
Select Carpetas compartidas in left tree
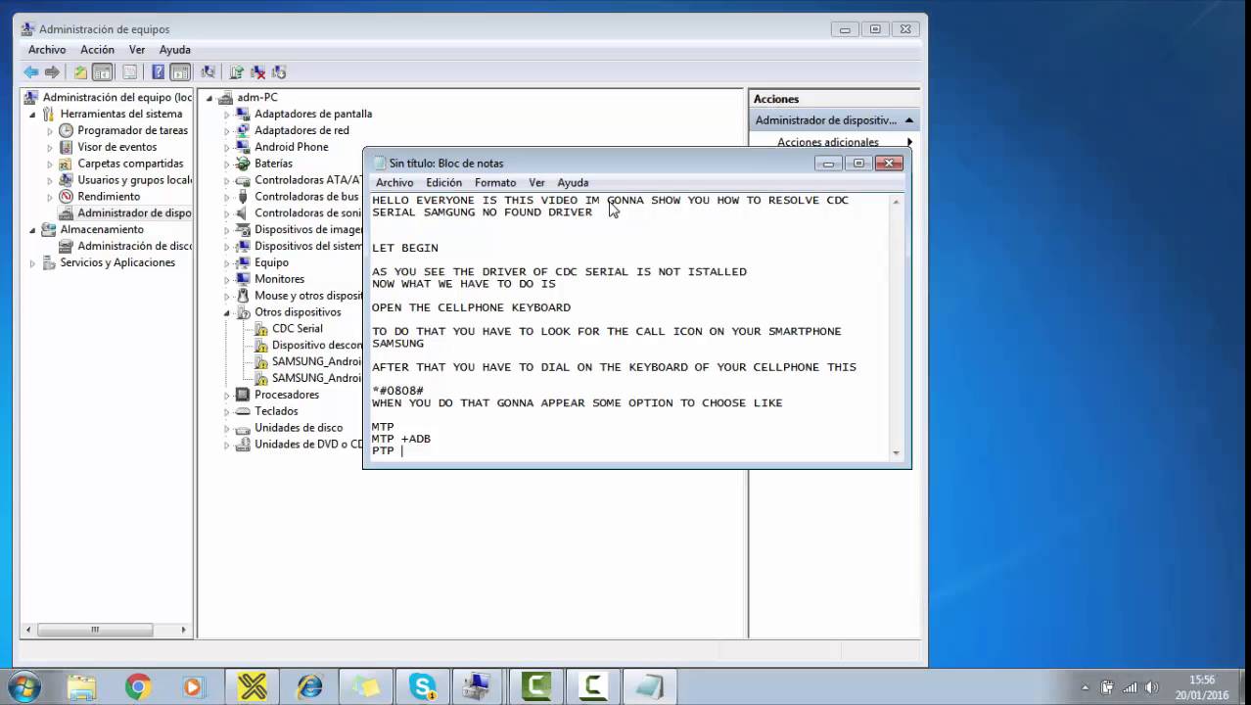coord(130,164)
